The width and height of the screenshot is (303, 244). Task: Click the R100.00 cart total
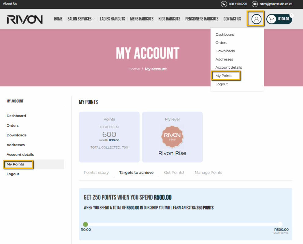coord(283,19)
